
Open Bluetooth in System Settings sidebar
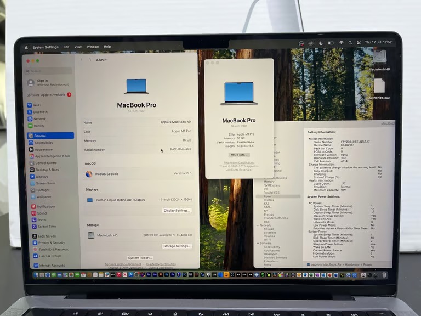(x=37, y=112)
